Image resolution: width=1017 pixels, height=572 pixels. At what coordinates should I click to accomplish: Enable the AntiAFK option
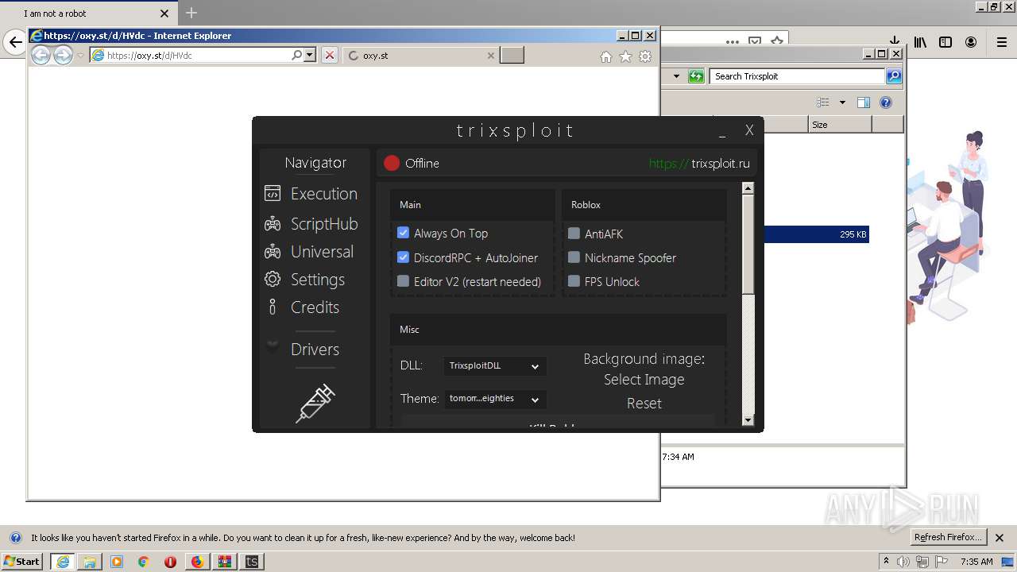(574, 234)
